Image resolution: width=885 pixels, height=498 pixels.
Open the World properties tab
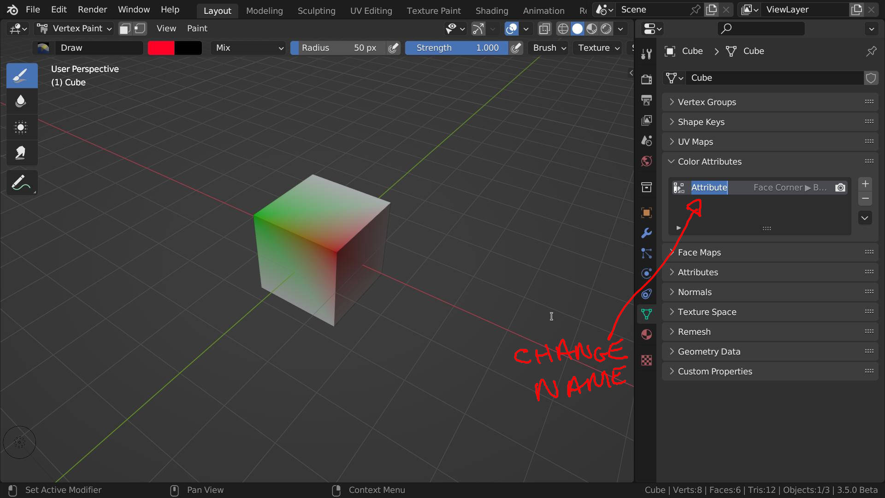point(646,161)
